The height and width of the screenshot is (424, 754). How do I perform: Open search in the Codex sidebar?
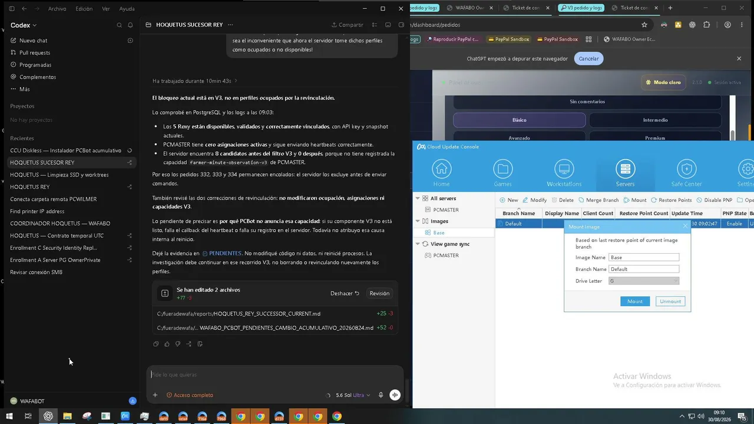[x=119, y=25]
